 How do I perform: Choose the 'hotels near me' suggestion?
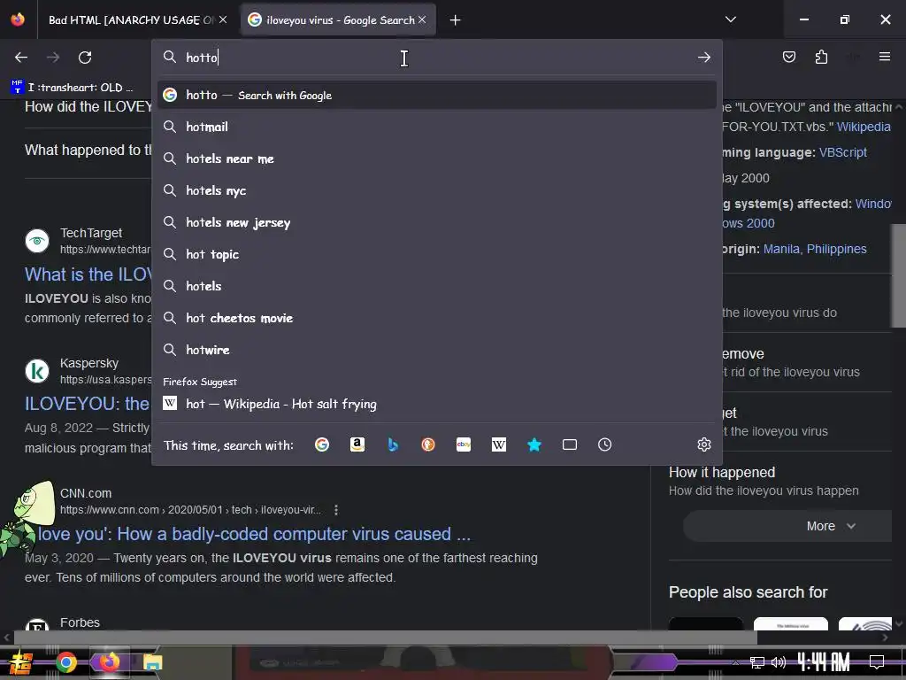click(437, 158)
